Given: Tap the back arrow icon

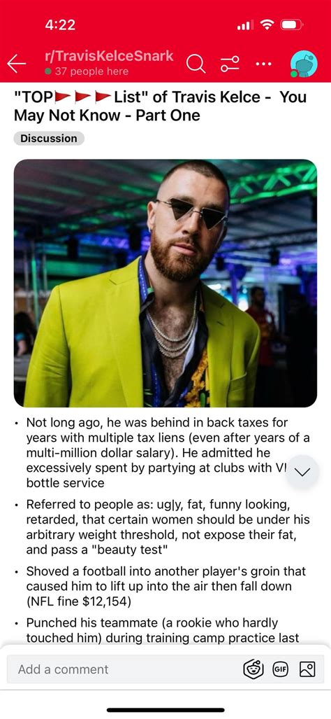Looking at the screenshot, I should pos(17,64).
